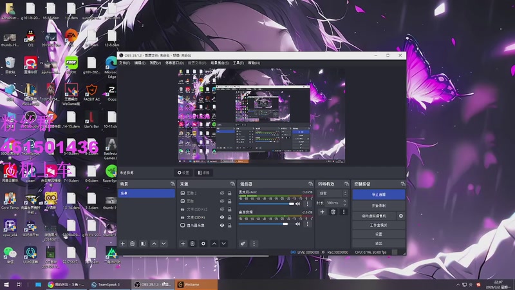
Task: Open transition properties three-dot menu
Action: 344,212
